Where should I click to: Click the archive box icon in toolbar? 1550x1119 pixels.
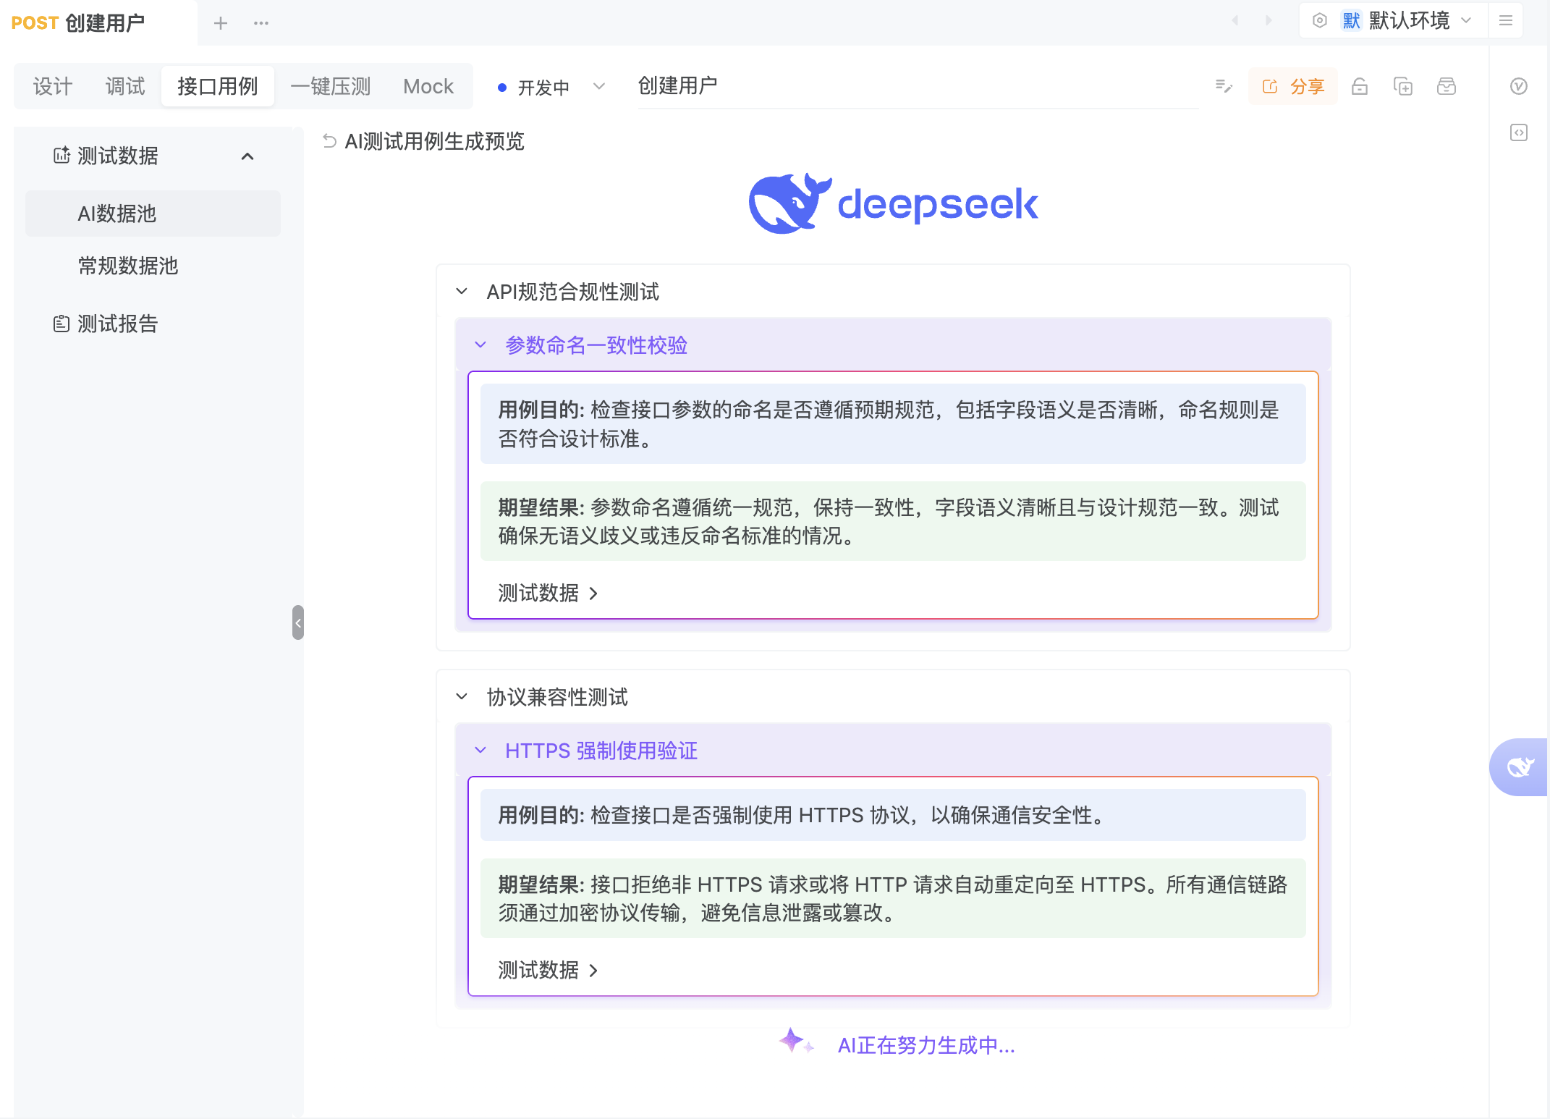click(1447, 87)
